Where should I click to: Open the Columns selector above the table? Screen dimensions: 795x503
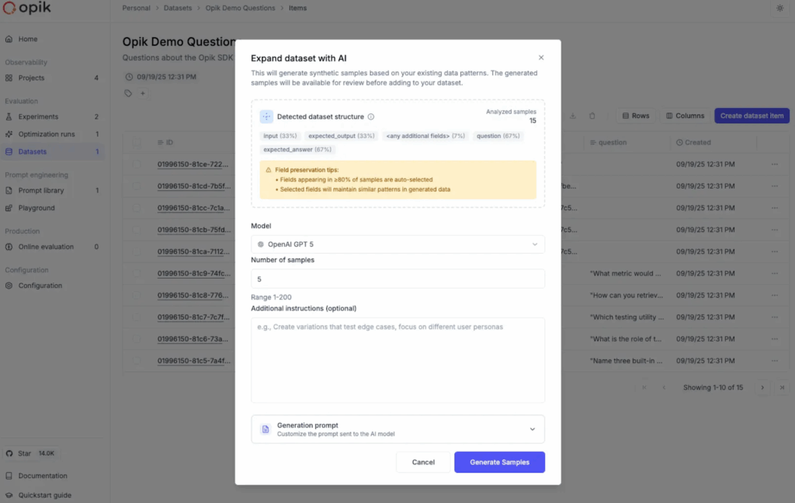coord(685,116)
